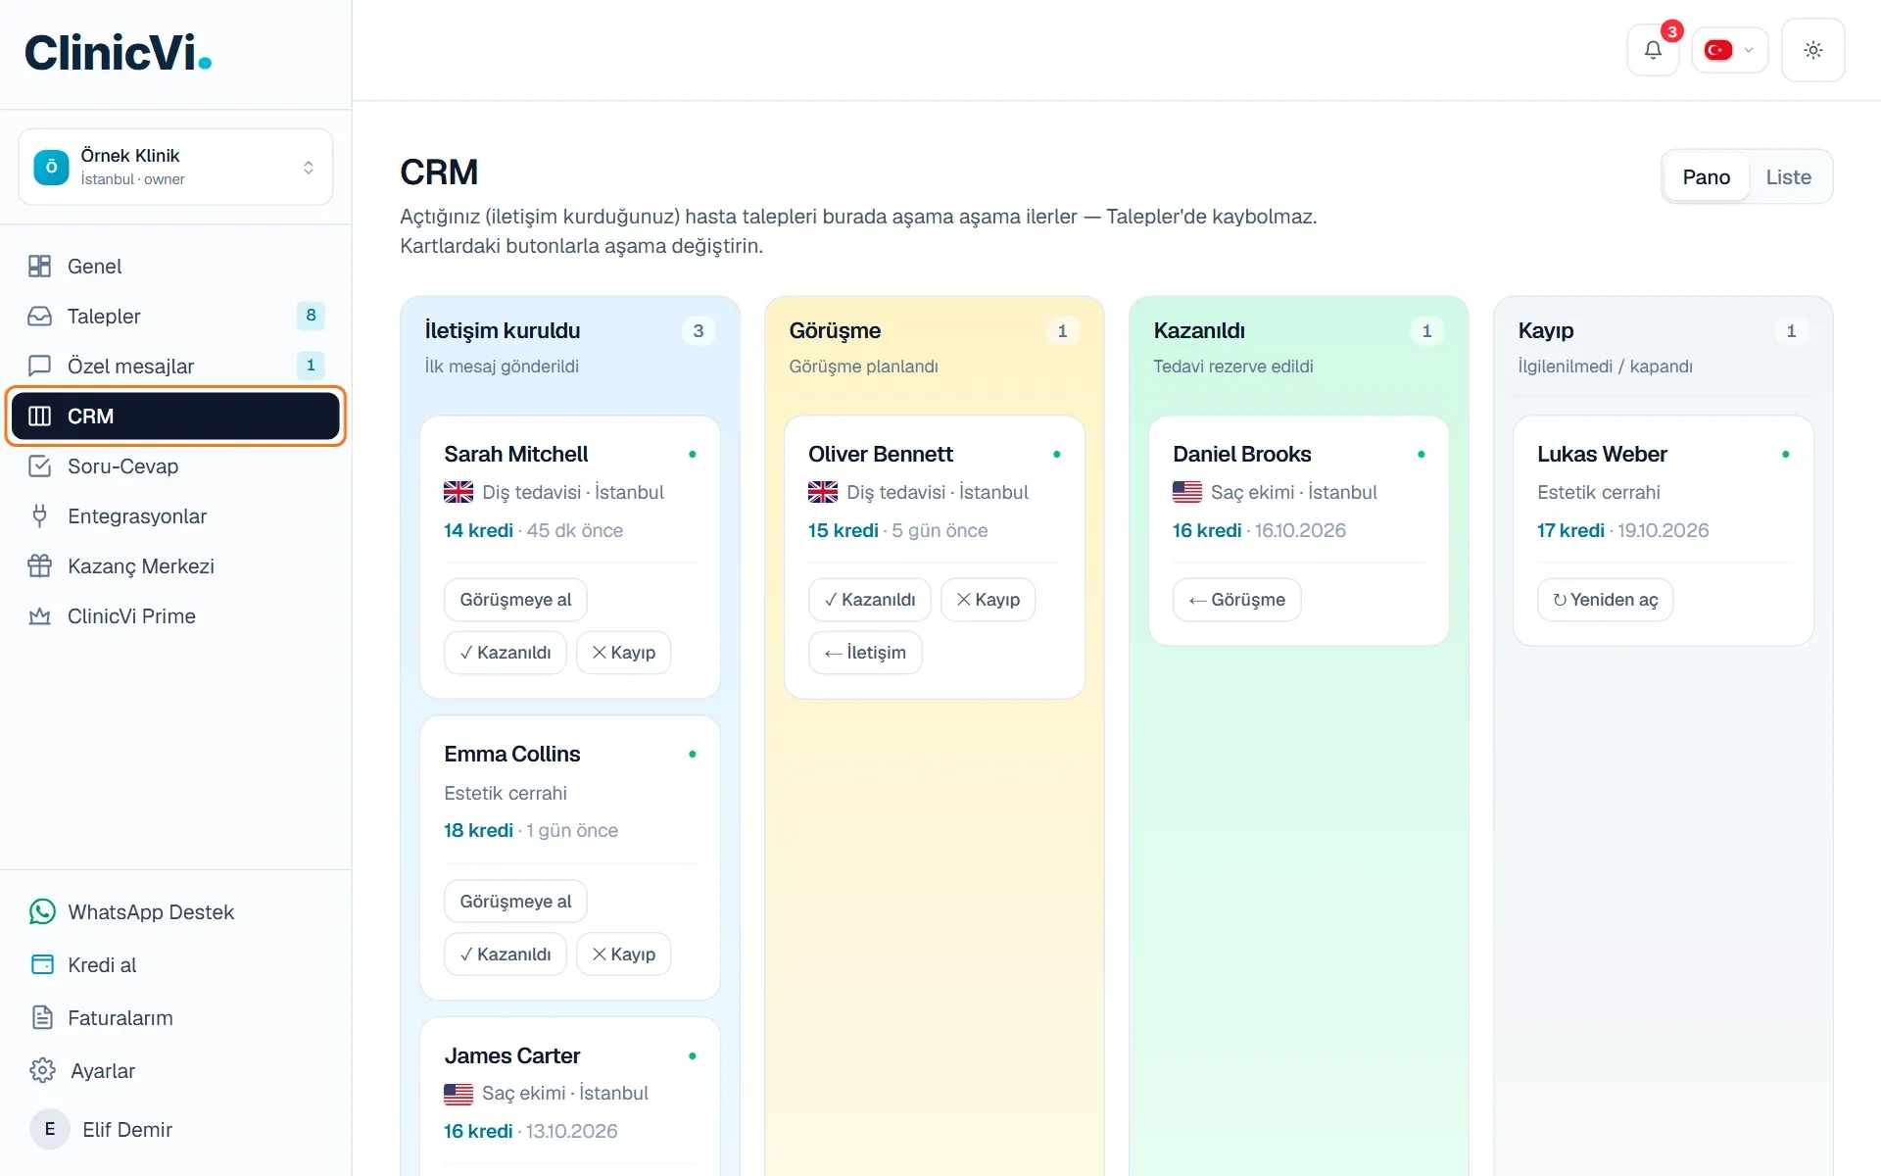The image size is (1881, 1176).
Task: Click the İletişim kuruldu column header
Action: [503, 331]
